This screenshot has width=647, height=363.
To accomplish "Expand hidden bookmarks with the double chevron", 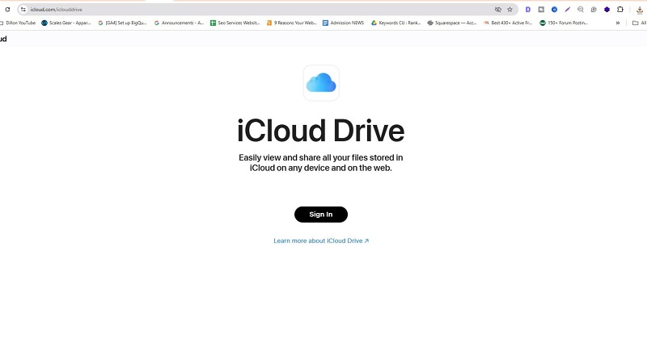I will (618, 23).
